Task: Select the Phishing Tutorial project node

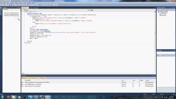Action: tap(164, 12)
